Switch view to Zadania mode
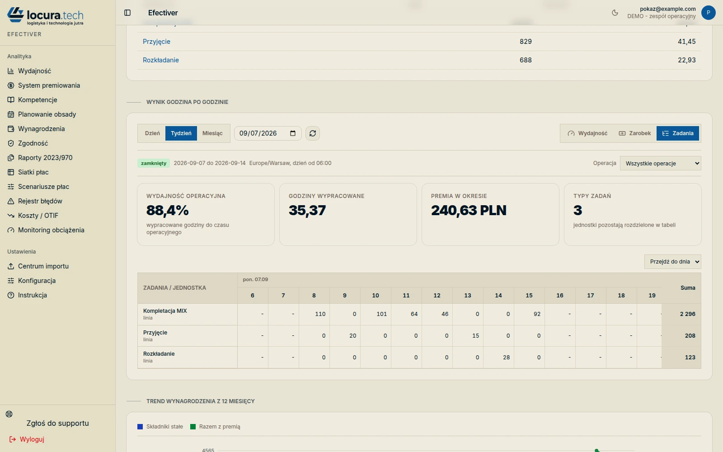723x452 pixels. 678,133
